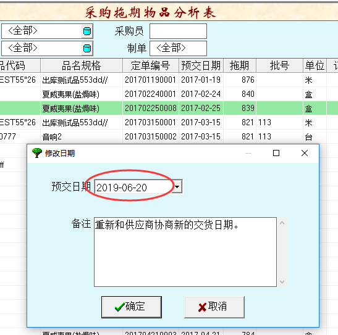This screenshot has height=335, width=338.
Task: Click the red X 取消 button
Action: coord(214,307)
